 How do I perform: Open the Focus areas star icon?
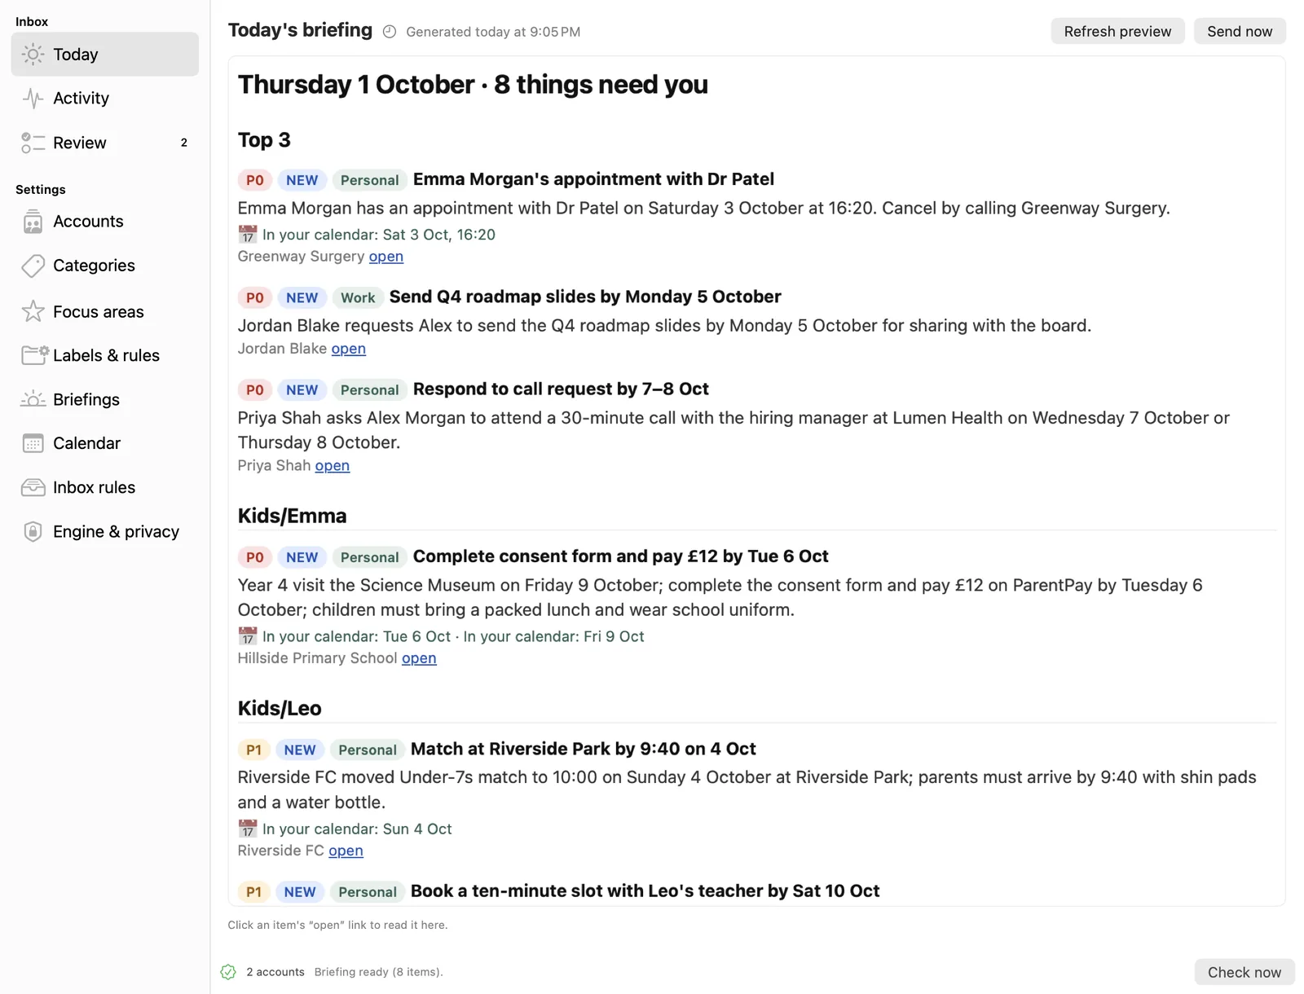33,311
